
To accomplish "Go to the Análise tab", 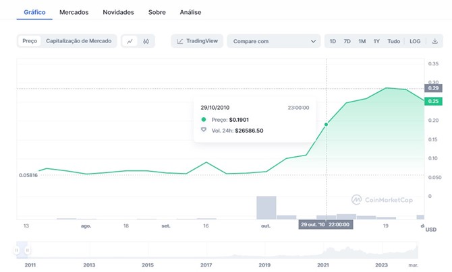I will [x=190, y=12].
